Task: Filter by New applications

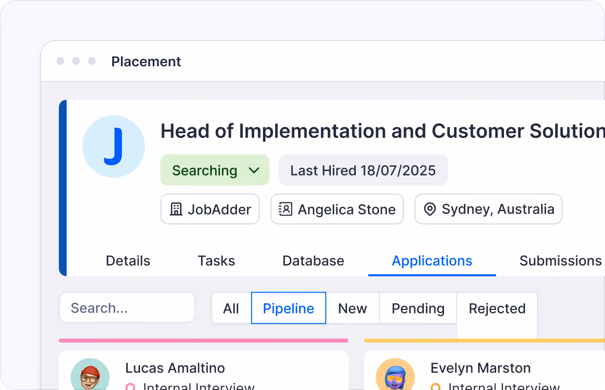Action: [352, 308]
